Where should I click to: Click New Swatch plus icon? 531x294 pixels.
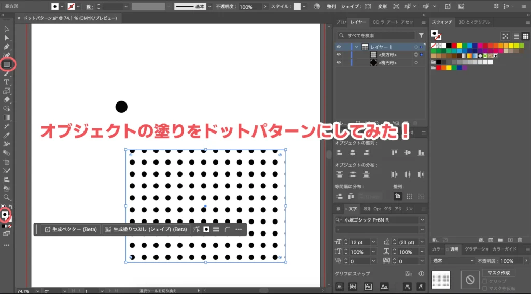510,240
